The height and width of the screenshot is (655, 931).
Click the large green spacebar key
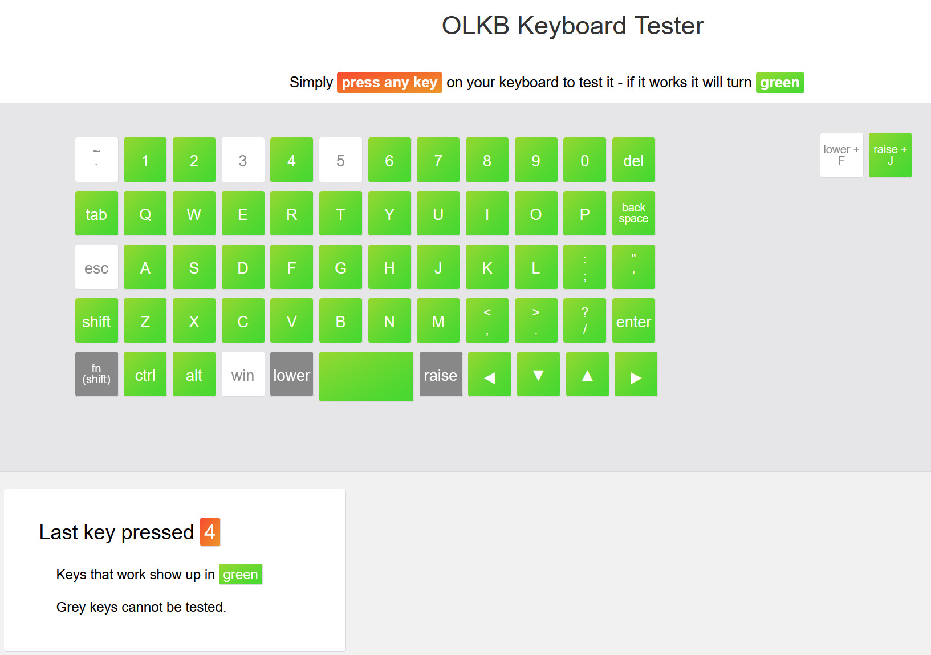click(366, 376)
